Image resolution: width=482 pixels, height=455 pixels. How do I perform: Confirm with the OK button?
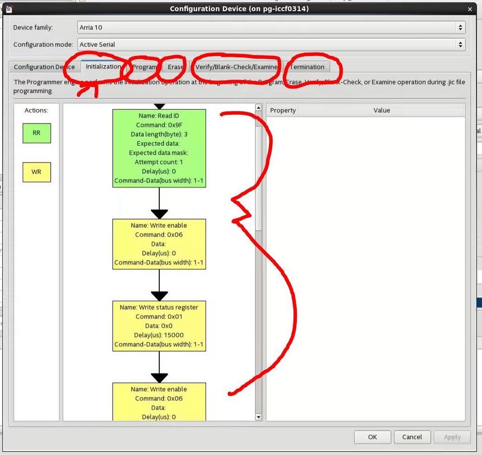(x=372, y=437)
